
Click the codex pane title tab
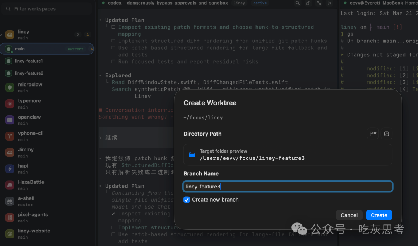168,3
